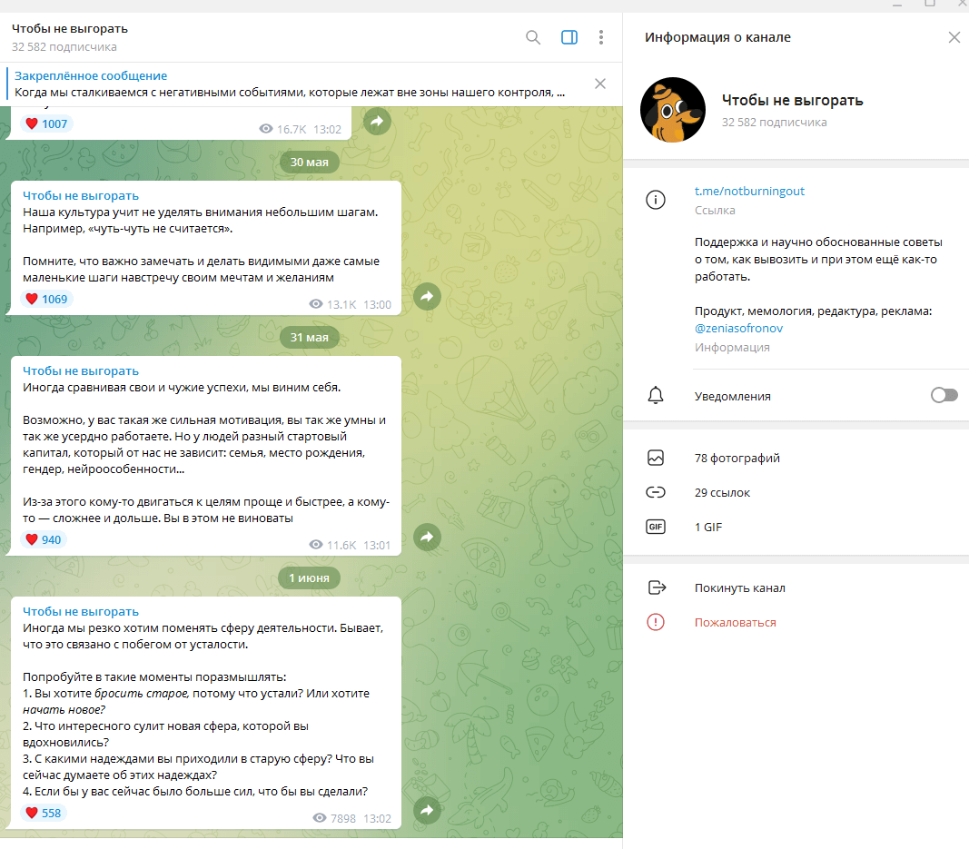
Task: Forward the 1 June post
Action: click(427, 810)
